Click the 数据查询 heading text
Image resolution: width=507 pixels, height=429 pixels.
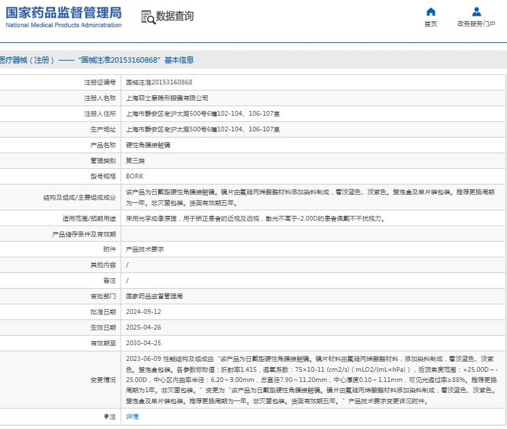(x=174, y=16)
